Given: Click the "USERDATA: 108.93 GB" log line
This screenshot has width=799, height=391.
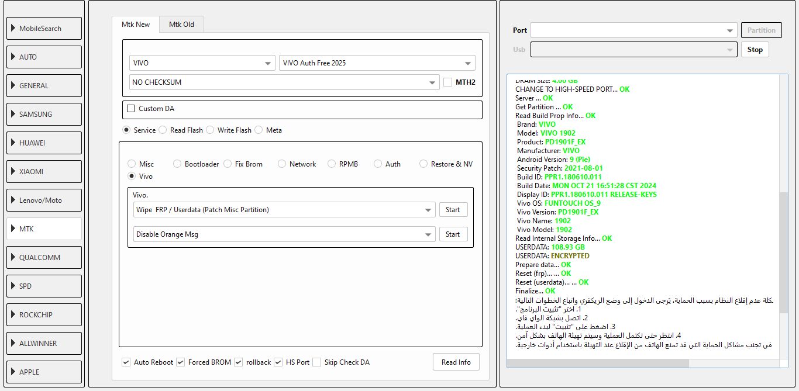Looking at the screenshot, I should (550, 247).
